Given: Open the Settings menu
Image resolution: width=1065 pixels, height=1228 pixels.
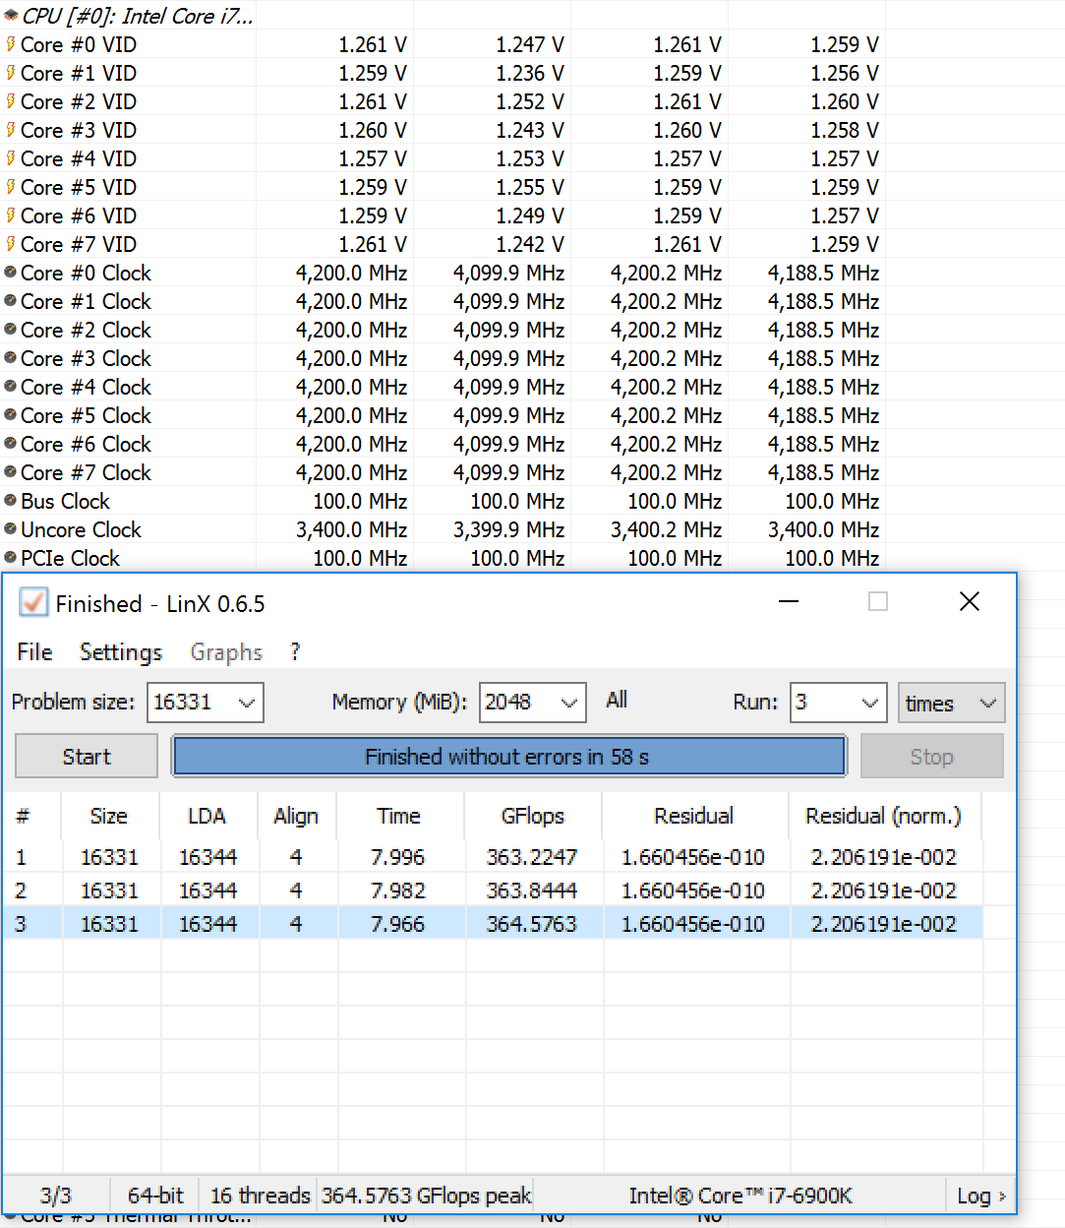Looking at the screenshot, I should point(120,652).
